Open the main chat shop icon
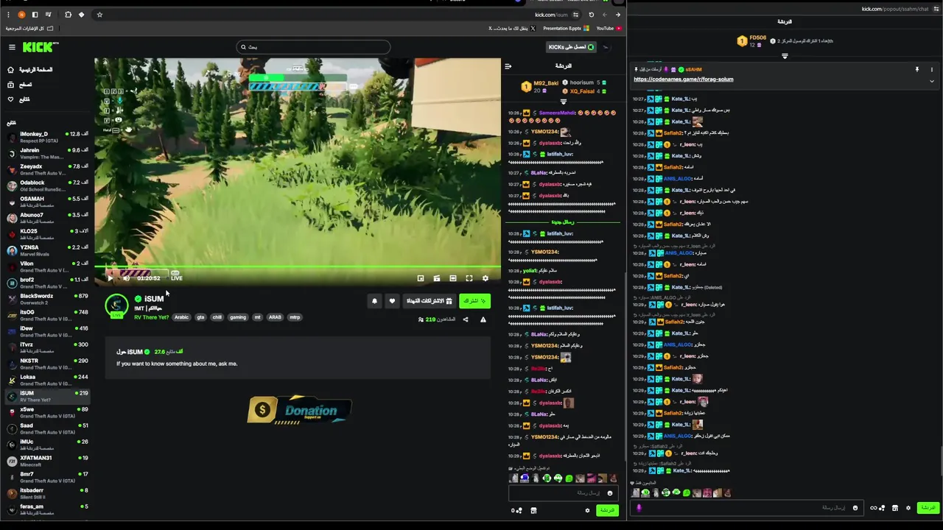Screen dimensions: 943x530 coord(533,510)
